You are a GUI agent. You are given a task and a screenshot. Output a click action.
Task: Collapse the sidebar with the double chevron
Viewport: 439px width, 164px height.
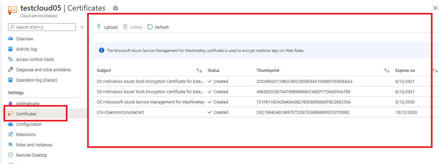(x=82, y=27)
